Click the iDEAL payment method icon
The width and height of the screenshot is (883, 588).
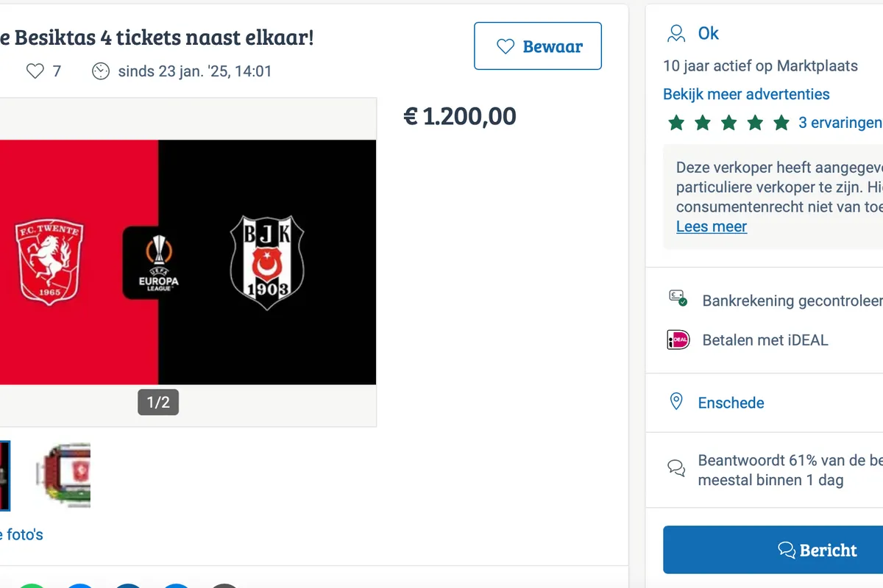(678, 340)
